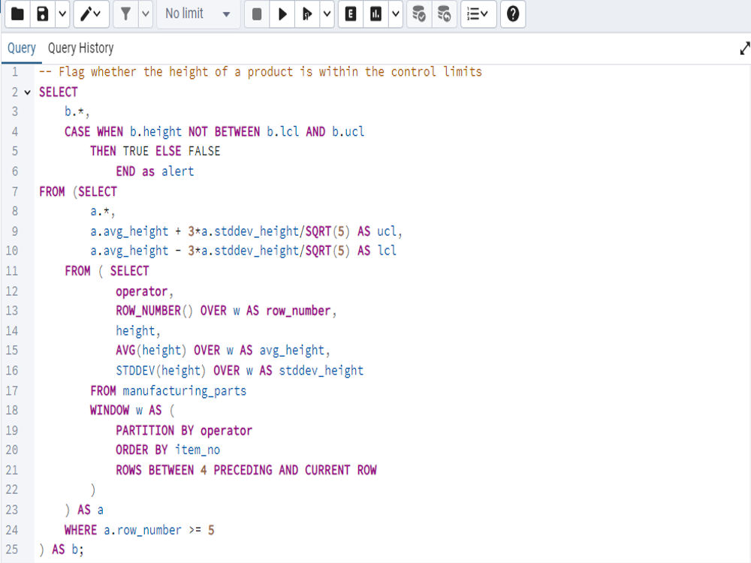Click 'PARTITION BY operator' on line 19

pyautogui.click(x=184, y=430)
